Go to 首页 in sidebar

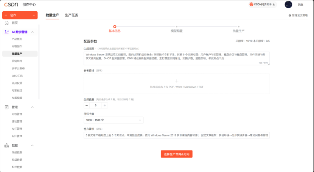point(15,23)
